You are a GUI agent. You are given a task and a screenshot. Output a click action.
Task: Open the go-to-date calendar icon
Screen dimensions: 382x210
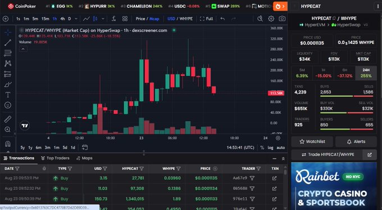(x=85, y=147)
